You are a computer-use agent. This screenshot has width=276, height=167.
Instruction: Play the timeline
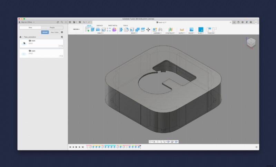(76, 147)
